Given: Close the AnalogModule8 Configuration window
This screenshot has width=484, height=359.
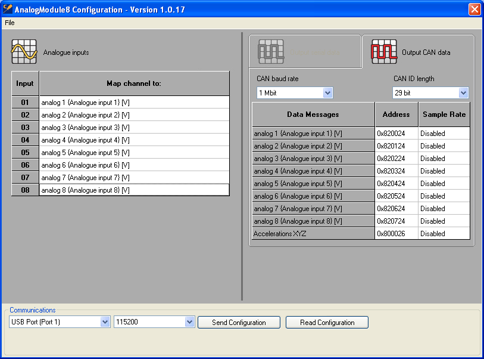Looking at the screenshot, I should coord(474,10).
